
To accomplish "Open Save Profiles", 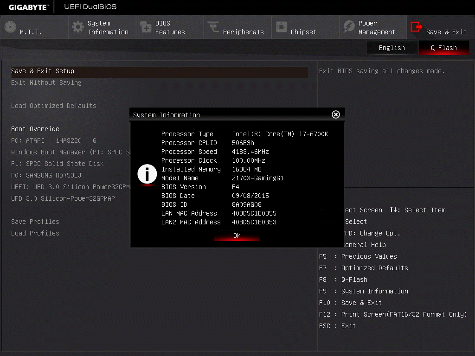I will point(35,222).
